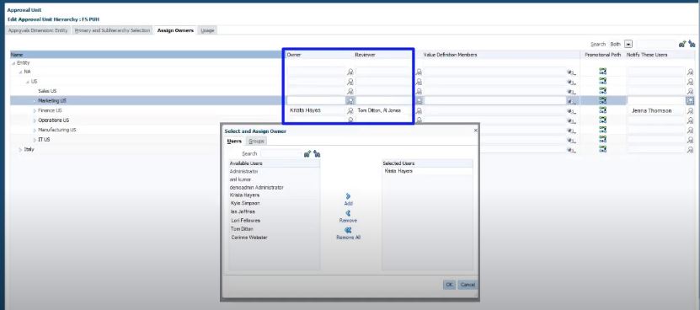Image resolution: width=700 pixels, height=310 pixels.
Task: Open notify users selector for Finance US row
Action: pyautogui.click(x=690, y=111)
